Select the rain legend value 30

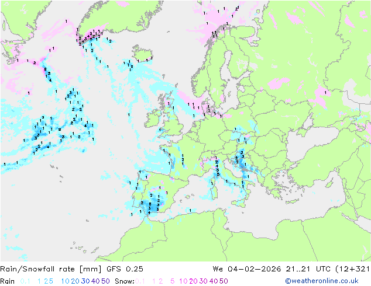[85, 281]
